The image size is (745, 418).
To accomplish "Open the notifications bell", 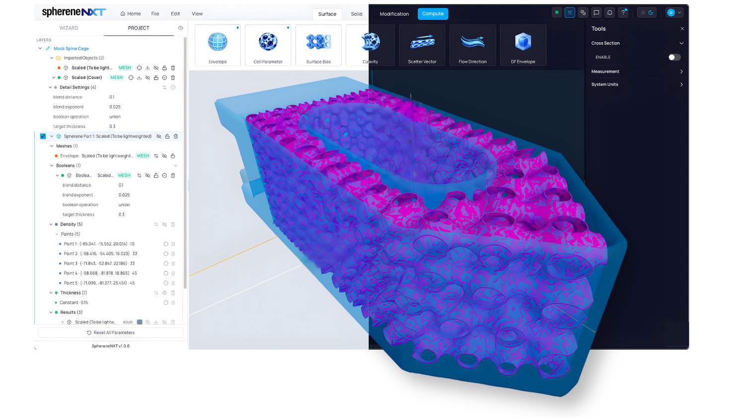I will [x=610, y=13].
